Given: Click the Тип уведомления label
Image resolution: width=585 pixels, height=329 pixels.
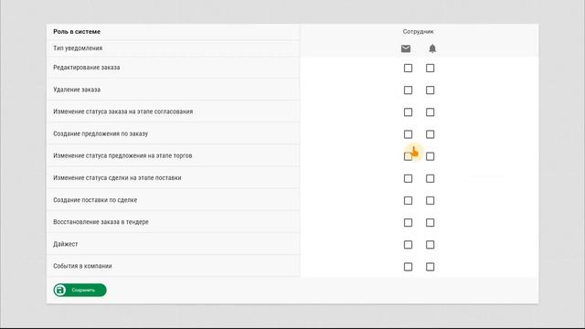Looking at the screenshot, I should [78, 48].
